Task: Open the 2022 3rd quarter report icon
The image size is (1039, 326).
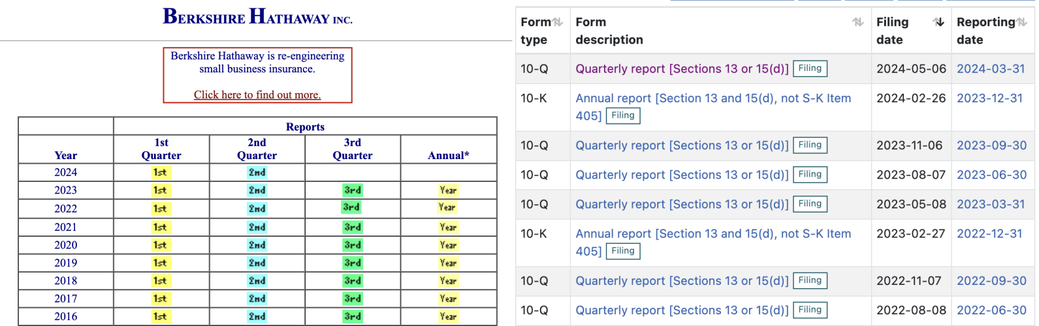Action: [351, 207]
